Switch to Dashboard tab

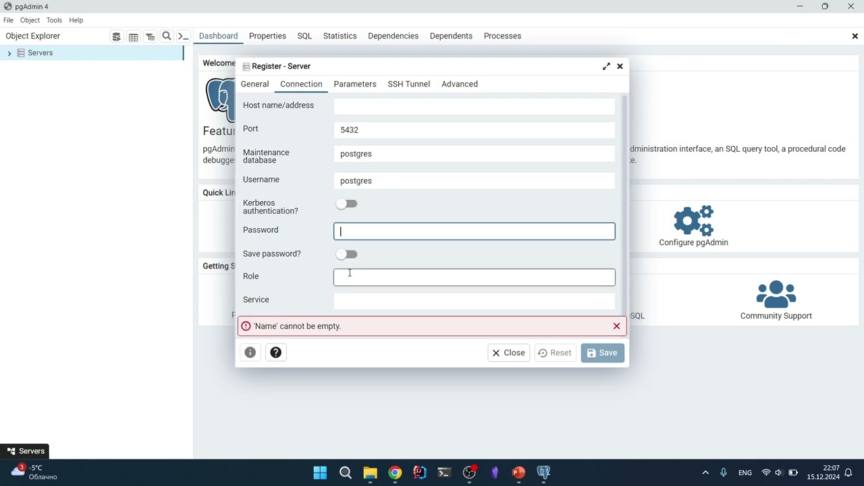(219, 36)
